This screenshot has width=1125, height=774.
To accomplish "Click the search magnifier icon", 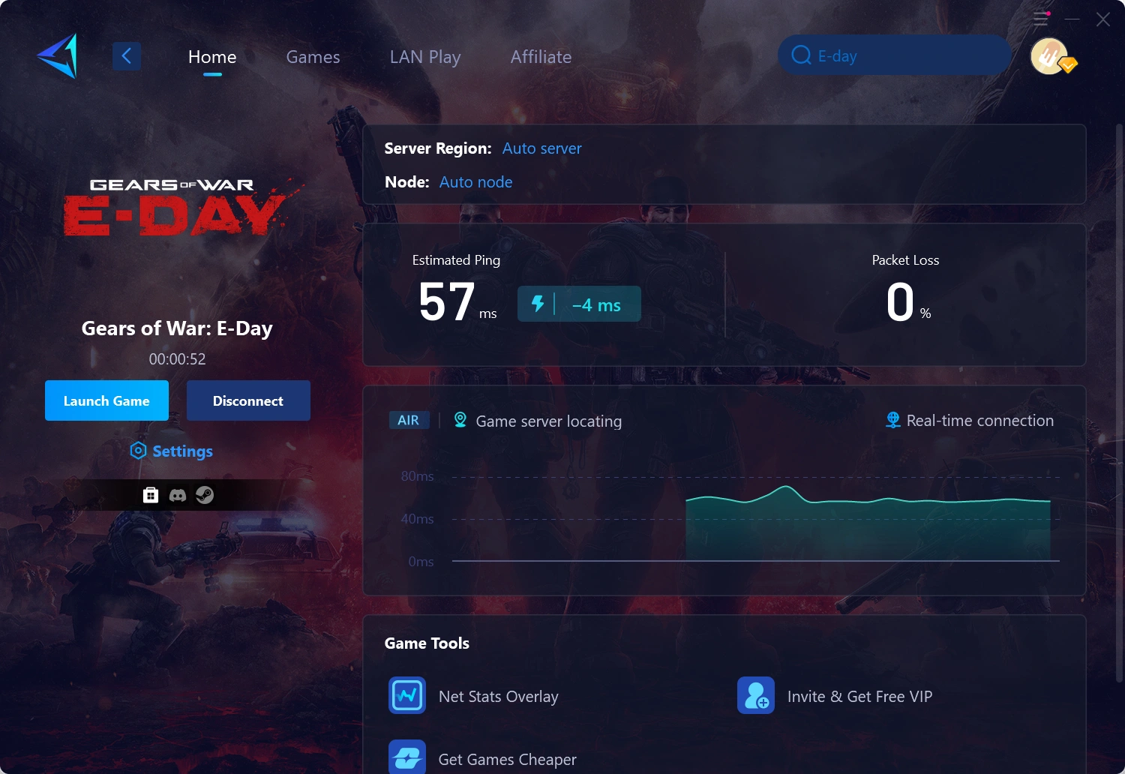I will (x=801, y=55).
